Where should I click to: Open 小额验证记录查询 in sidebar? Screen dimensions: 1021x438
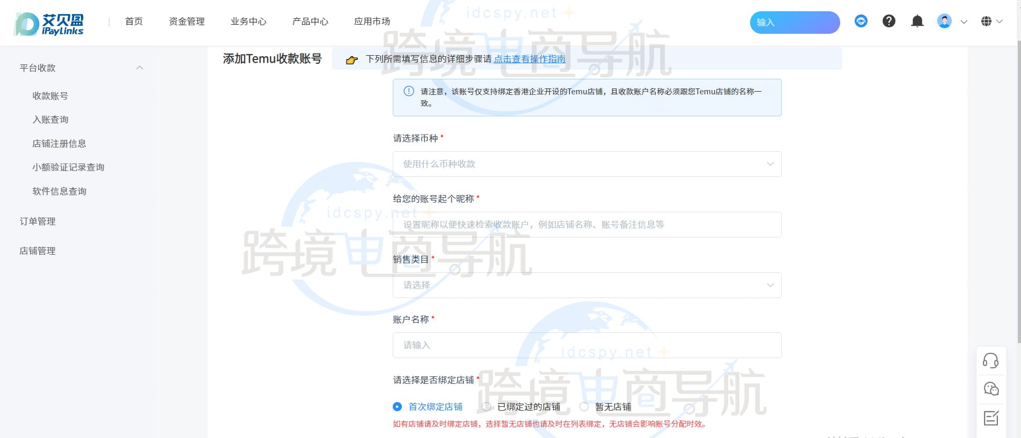pos(68,167)
